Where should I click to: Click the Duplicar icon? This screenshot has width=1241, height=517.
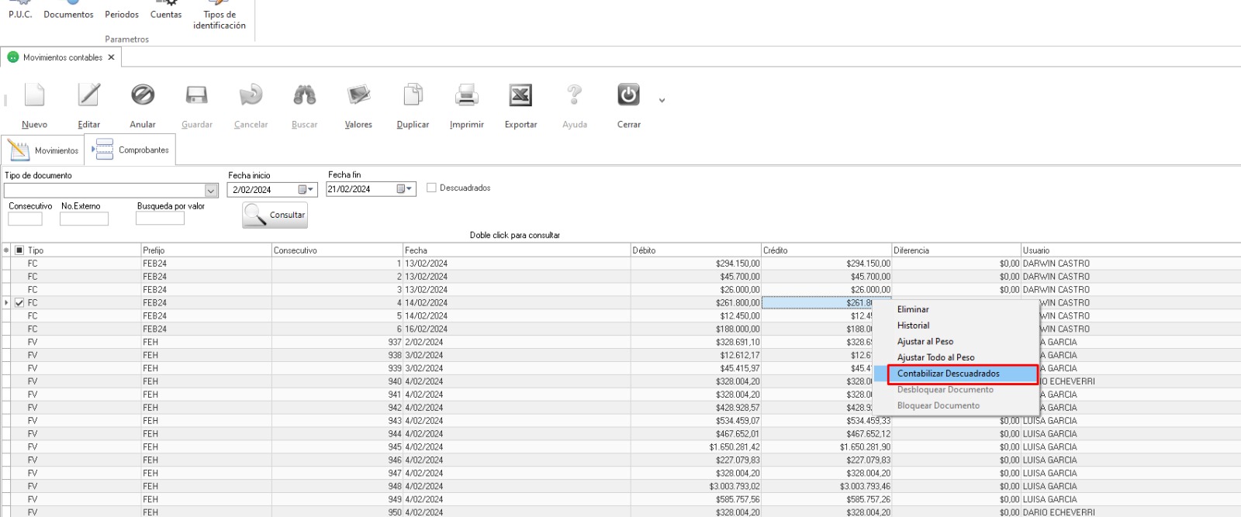413,95
